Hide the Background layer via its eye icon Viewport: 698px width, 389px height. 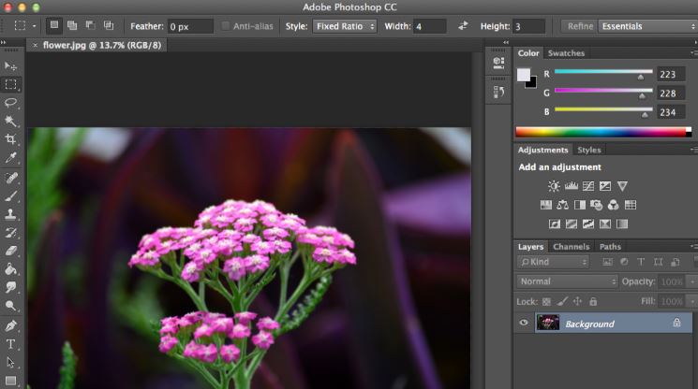pyautogui.click(x=524, y=323)
